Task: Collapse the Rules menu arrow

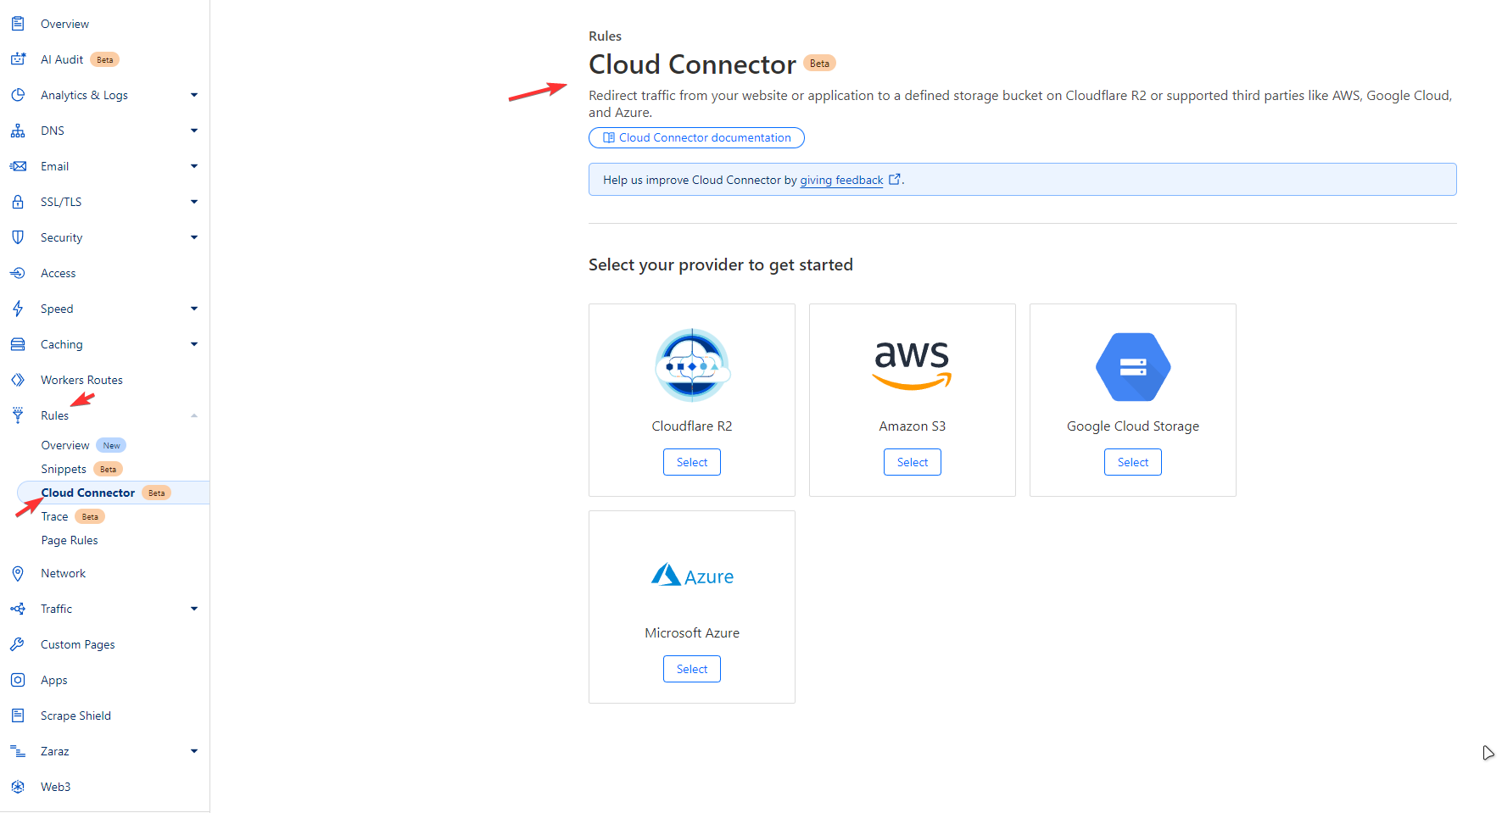Action: 194,415
